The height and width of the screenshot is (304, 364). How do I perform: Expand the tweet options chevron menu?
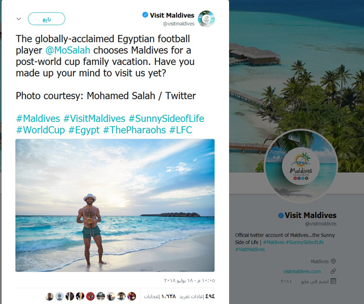pyautogui.click(x=19, y=19)
